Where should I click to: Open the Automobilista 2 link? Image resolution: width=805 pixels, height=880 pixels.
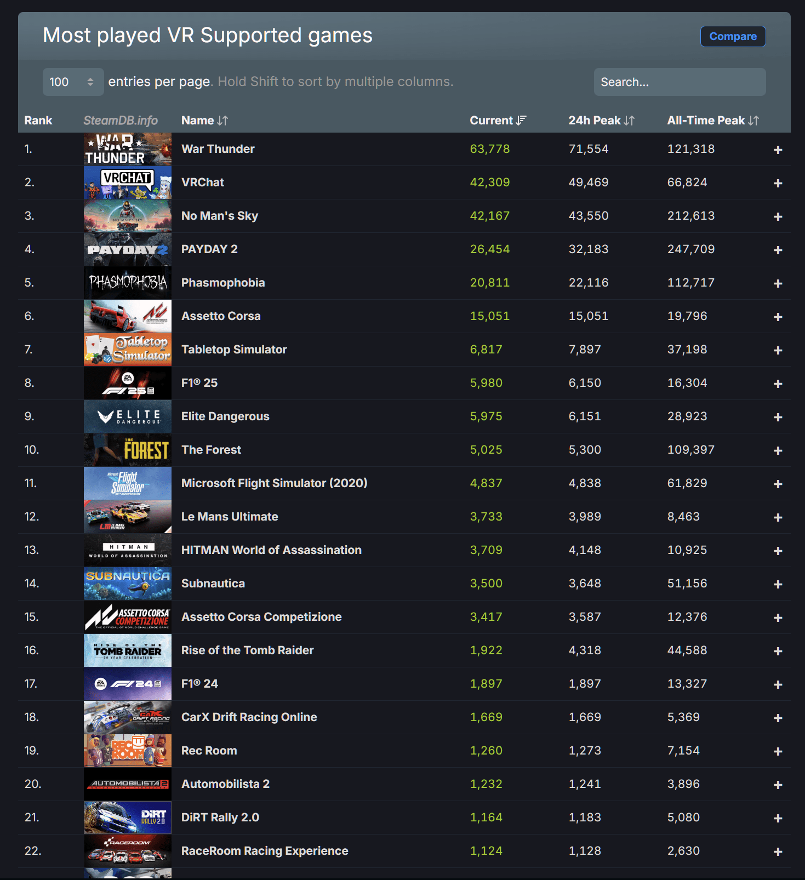(225, 784)
